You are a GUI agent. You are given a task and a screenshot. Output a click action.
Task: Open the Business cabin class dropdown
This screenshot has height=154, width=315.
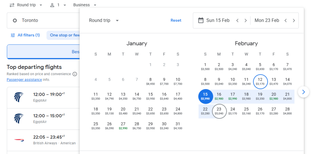click(x=85, y=5)
